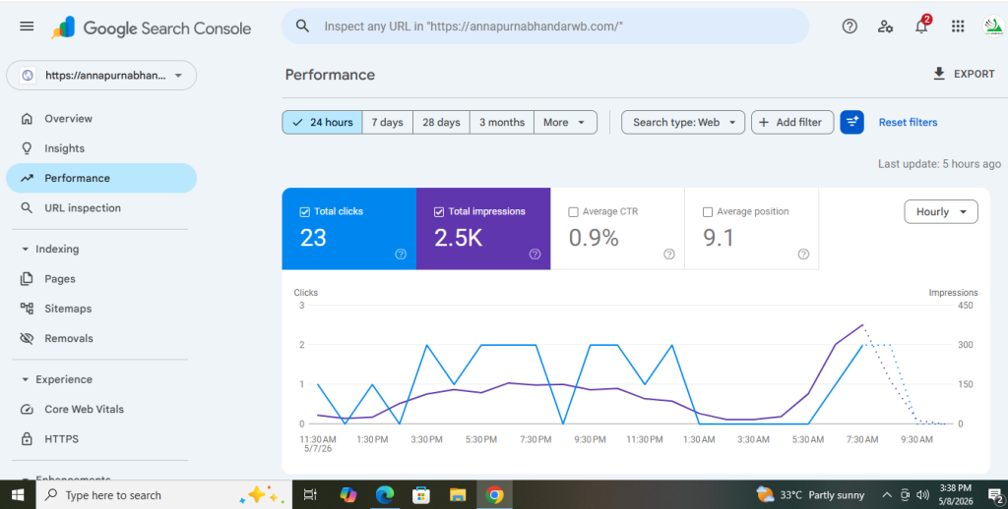Open Microsoft Store from taskbar

pos(421,495)
